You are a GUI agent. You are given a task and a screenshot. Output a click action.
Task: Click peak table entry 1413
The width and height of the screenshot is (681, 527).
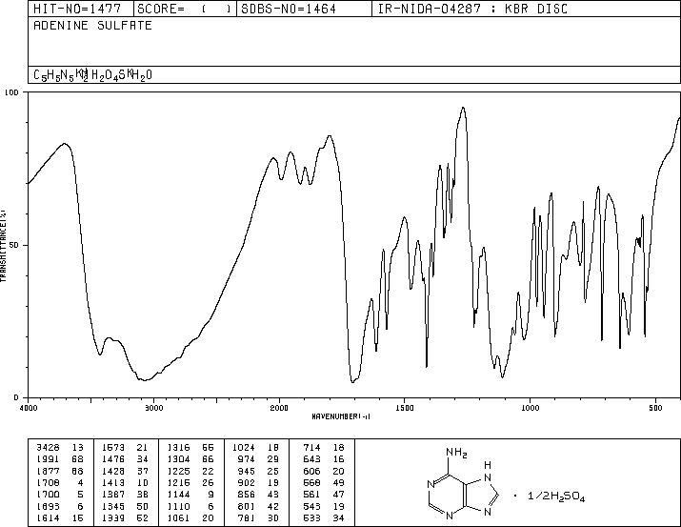113,483
